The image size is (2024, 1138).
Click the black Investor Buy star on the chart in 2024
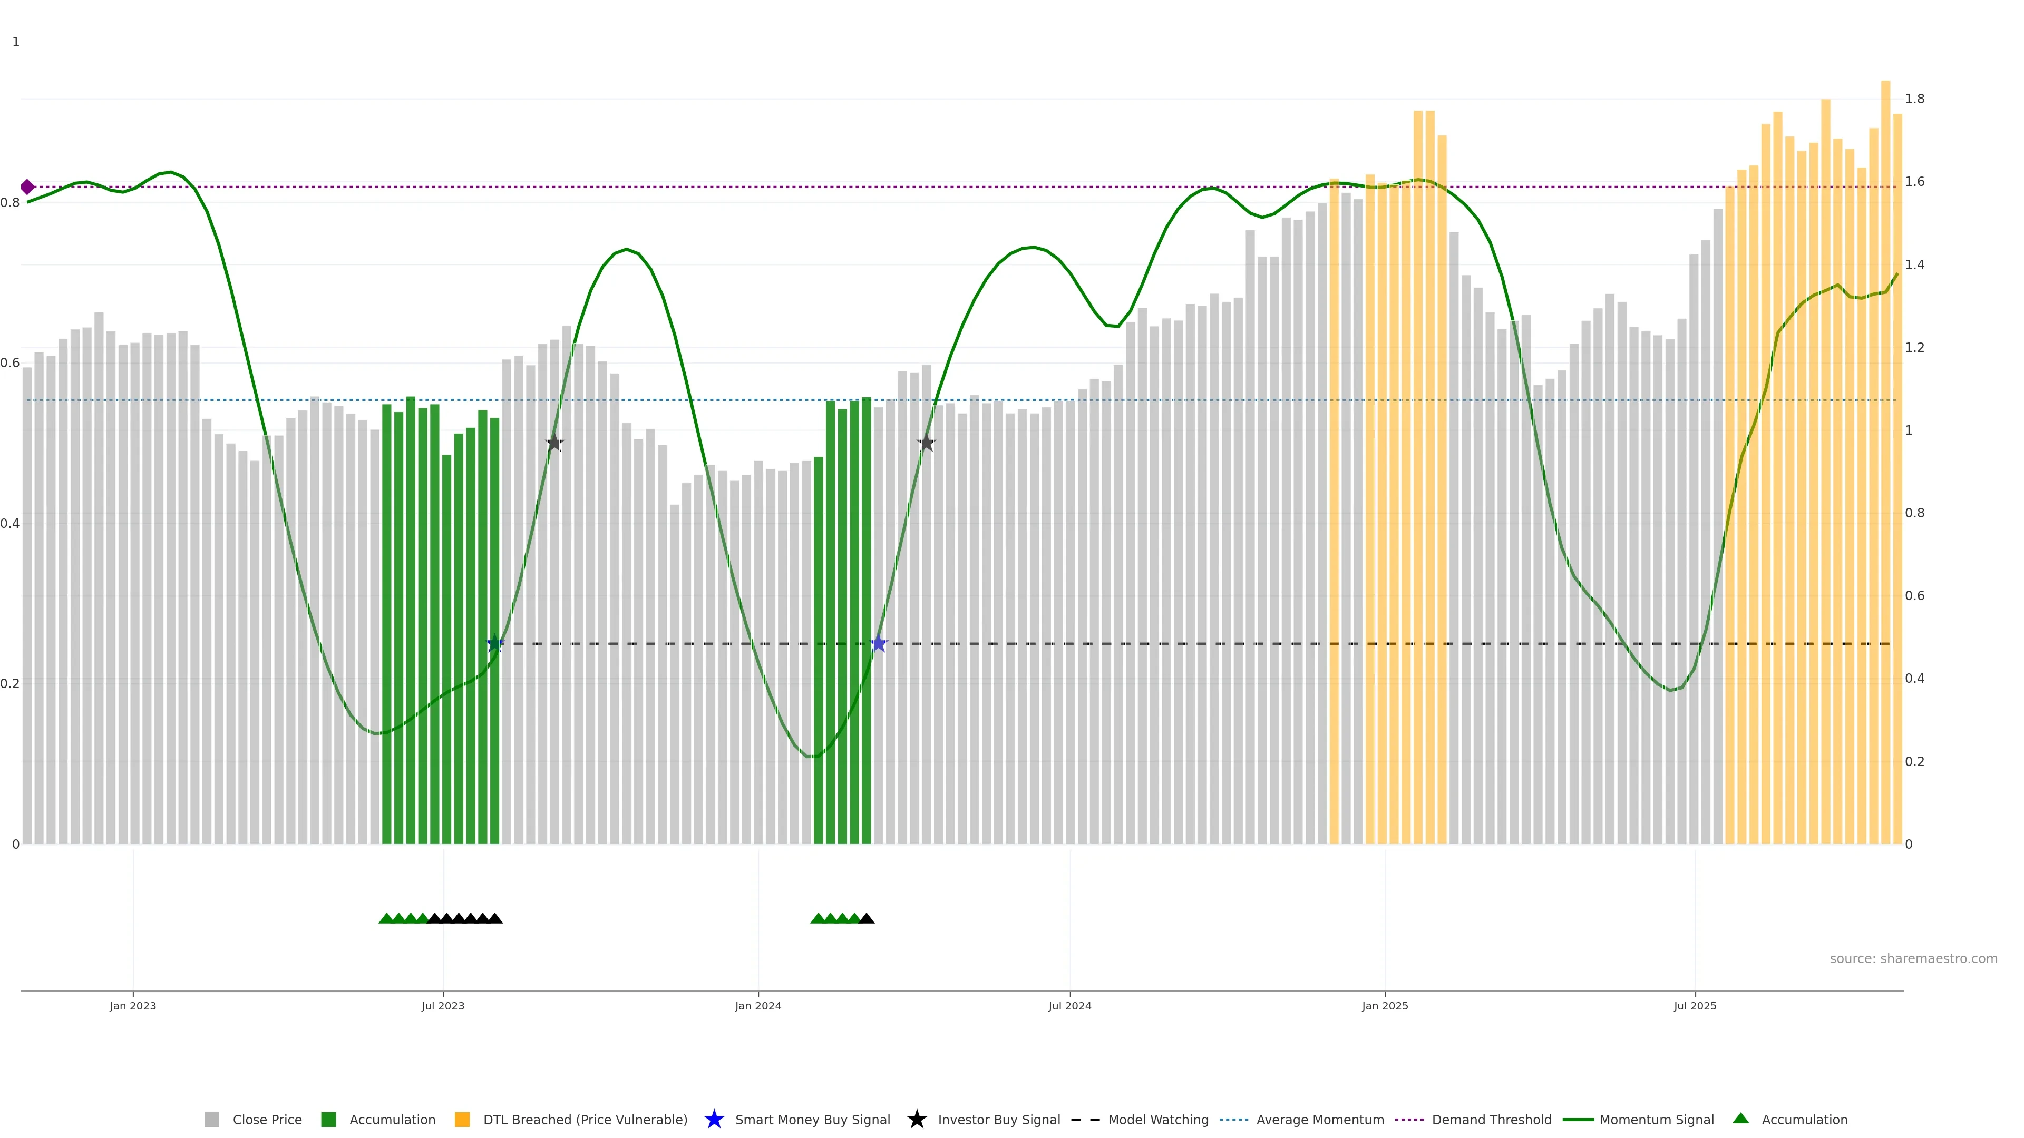click(927, 443)
